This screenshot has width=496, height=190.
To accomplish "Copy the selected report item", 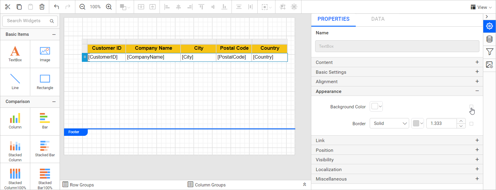I will coord(19,7).
